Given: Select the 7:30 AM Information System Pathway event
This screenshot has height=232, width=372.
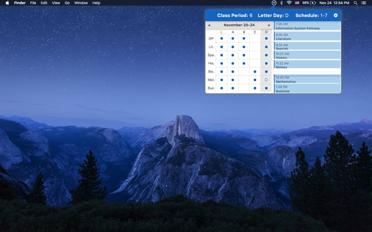Looking at the screenshot, I should tap(307, 26).
